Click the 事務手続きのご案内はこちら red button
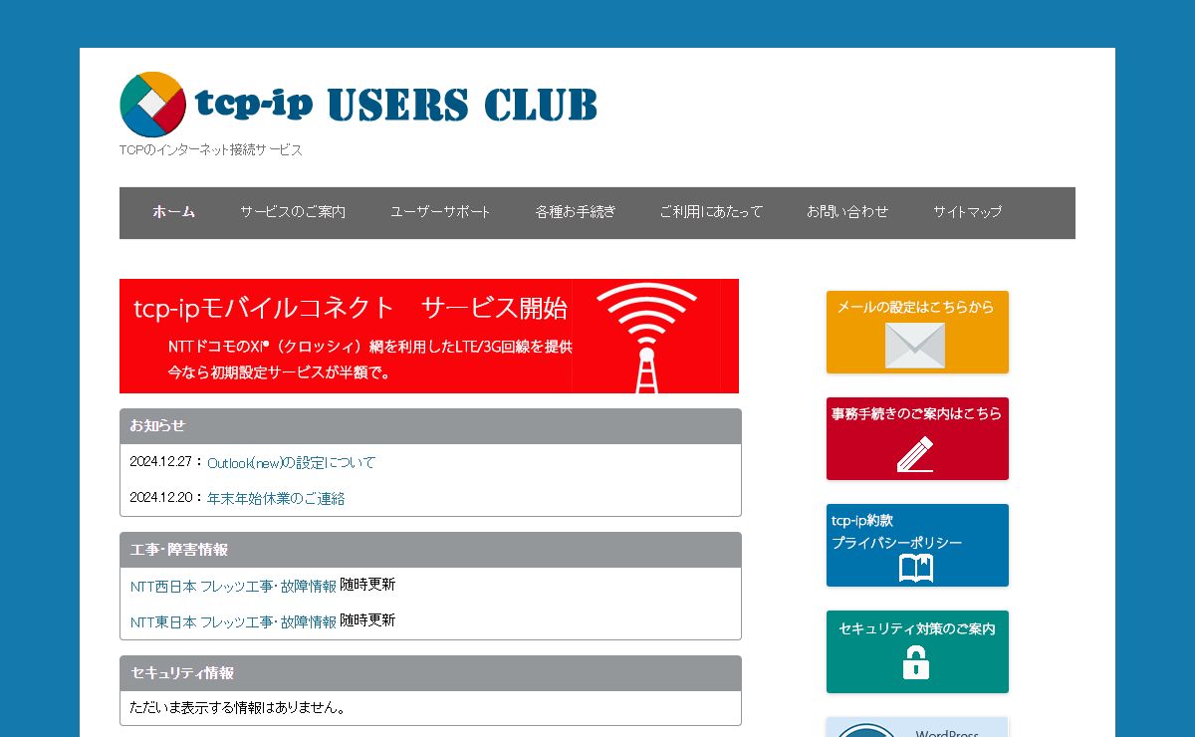1195x737 pixels. [x=917, y=438]
